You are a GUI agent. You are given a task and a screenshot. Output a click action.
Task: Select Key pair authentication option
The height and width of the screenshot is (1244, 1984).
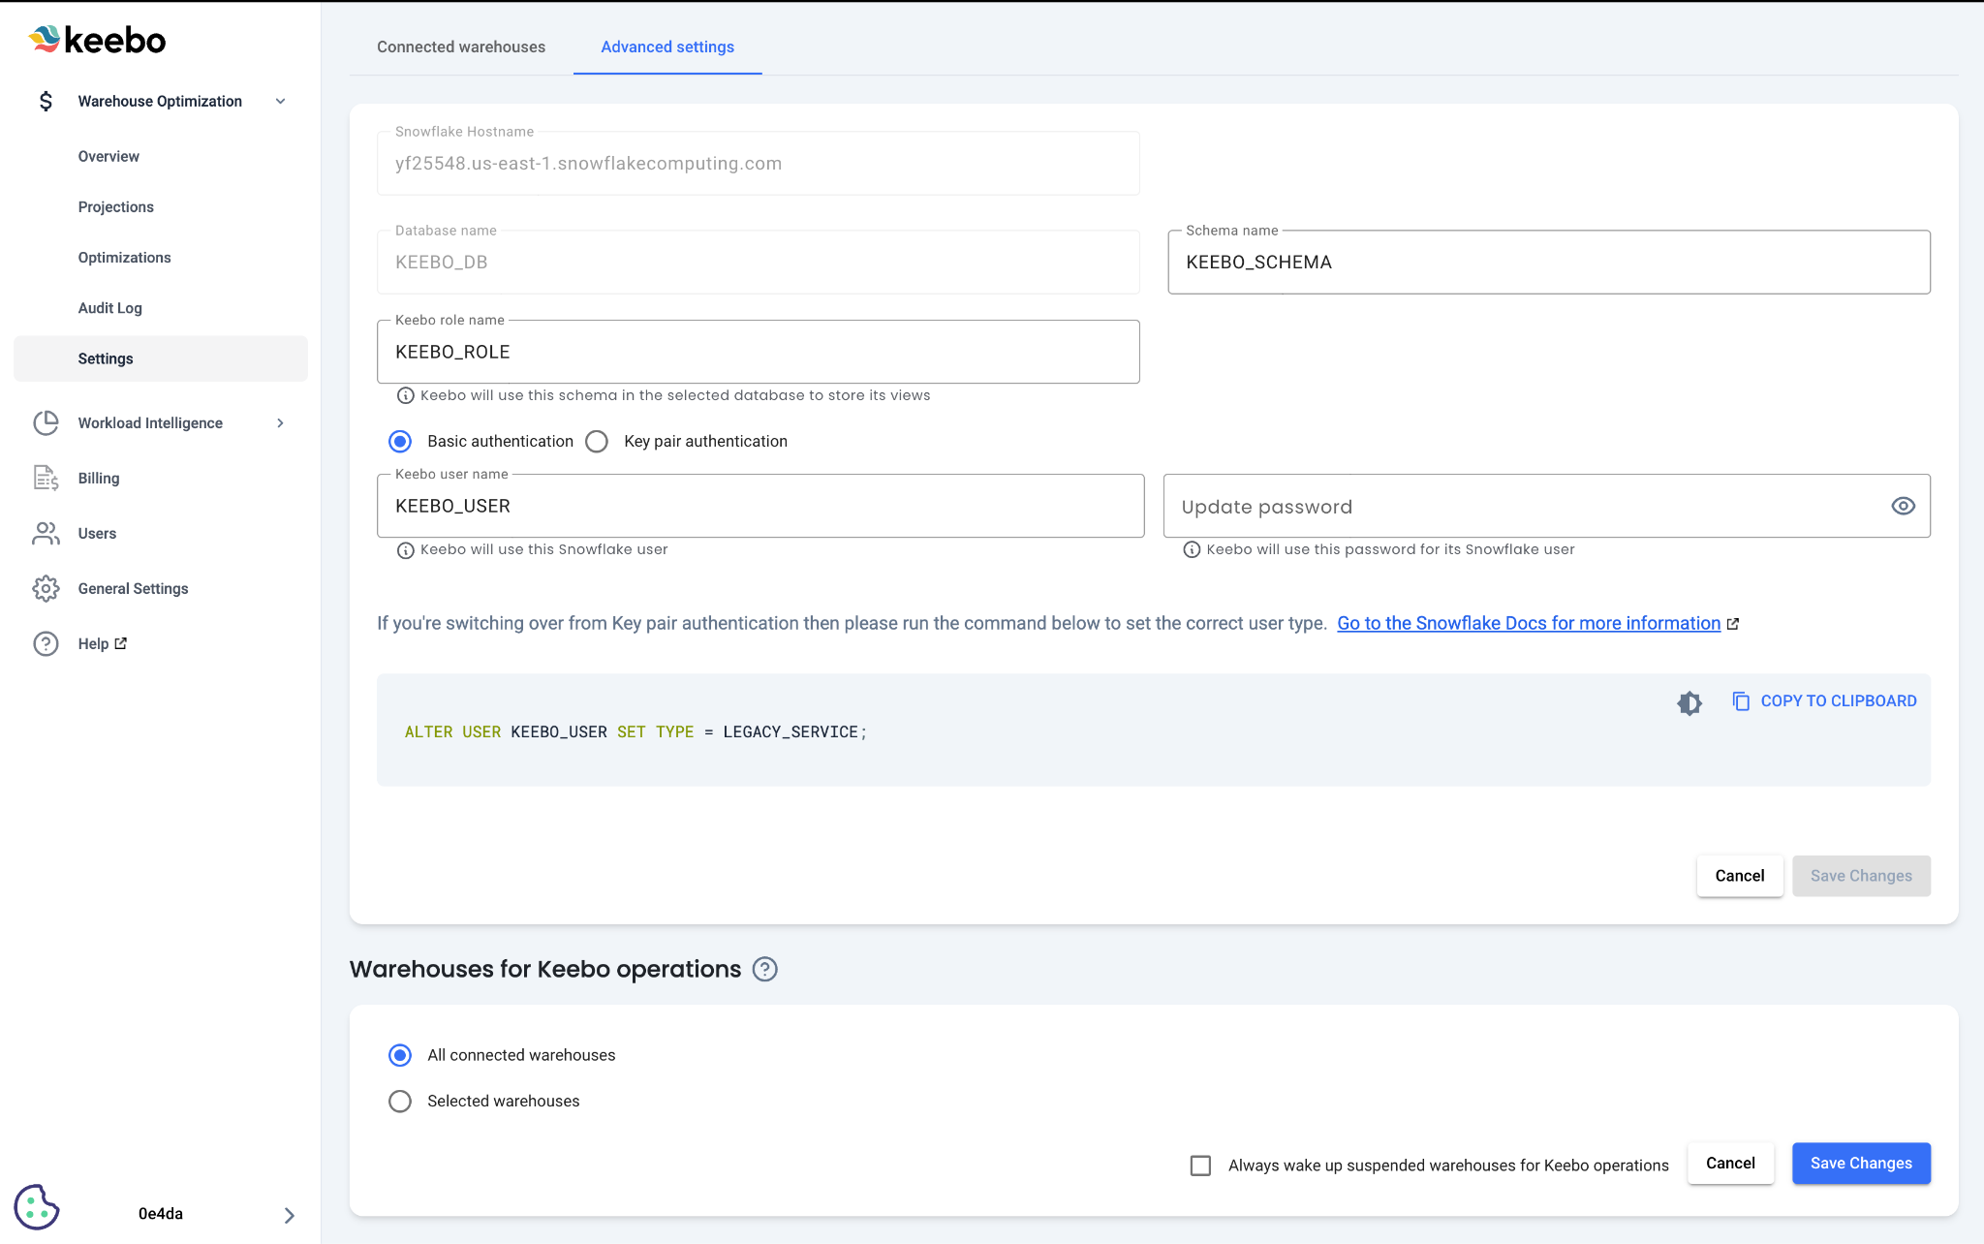click(x=597, y=441)
